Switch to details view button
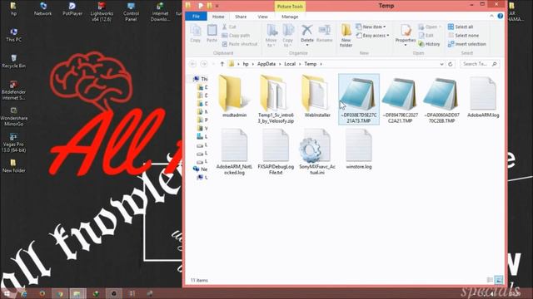The image size is (533, 299). [490, 280]
